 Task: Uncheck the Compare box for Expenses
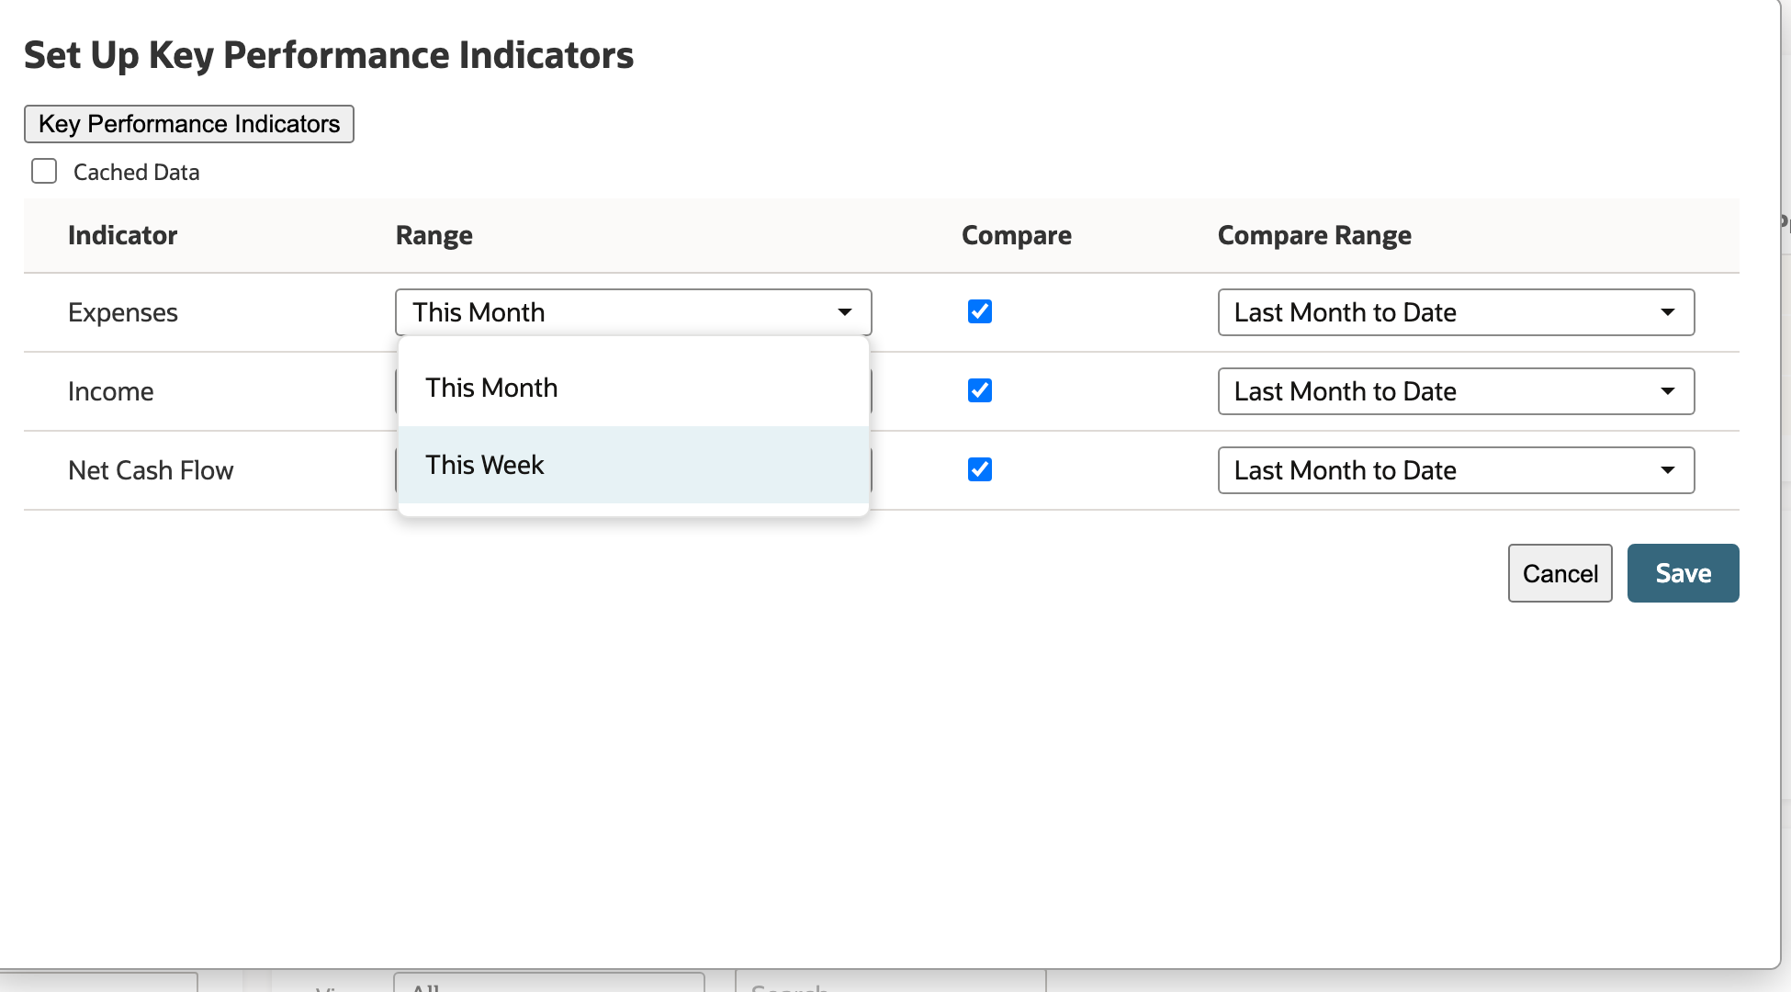tap(980, 311)
